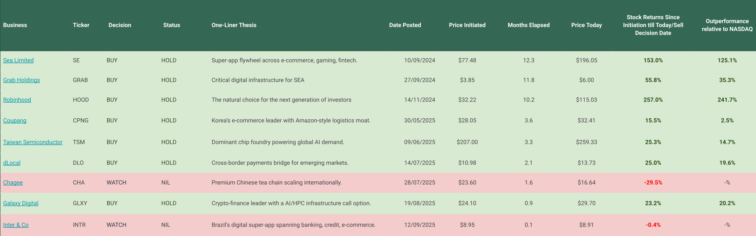
Task: Select the 257.0% return cell
Action: point(653,100)
